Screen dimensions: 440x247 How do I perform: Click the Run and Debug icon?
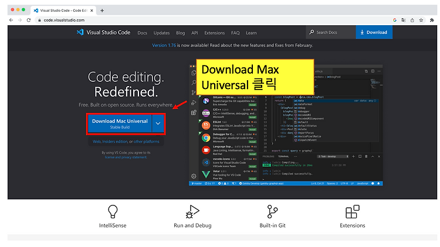(192, 211)
